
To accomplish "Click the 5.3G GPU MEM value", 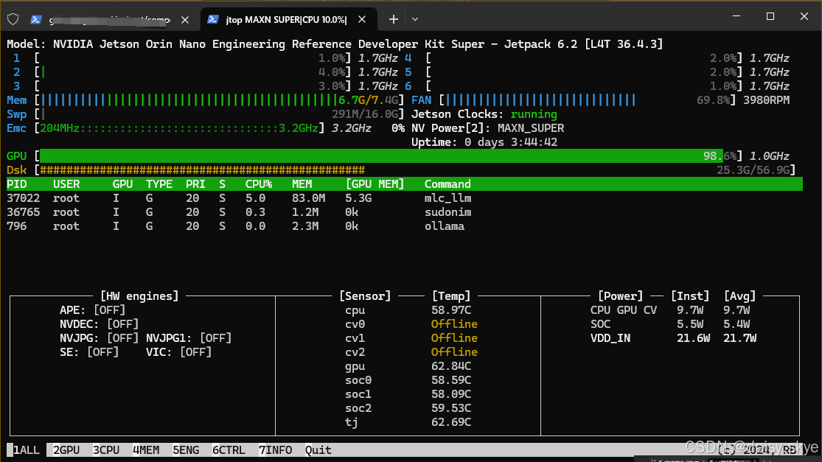I will tap(358, 198).
